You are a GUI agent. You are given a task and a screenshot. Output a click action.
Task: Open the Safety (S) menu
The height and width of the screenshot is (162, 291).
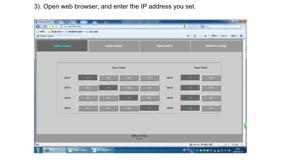(225, 36)
